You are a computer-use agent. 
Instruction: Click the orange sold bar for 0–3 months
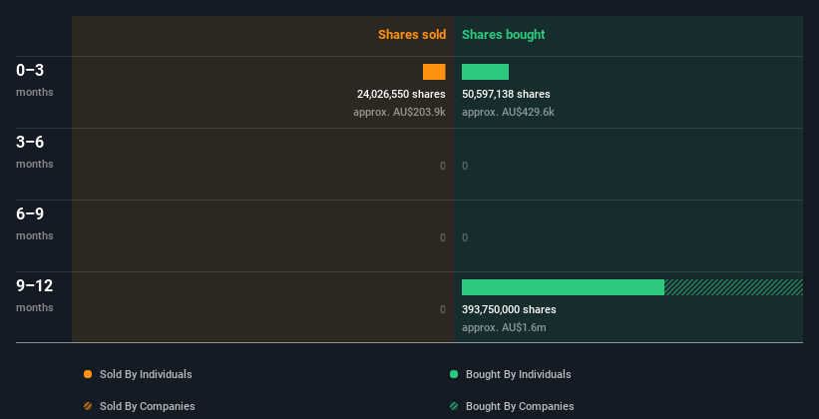click(x=434, y=72)
